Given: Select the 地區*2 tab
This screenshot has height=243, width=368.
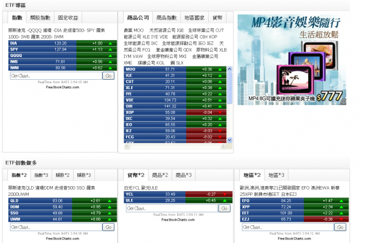Looking at the screenshot, I should [252, 175].
